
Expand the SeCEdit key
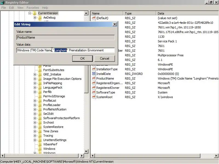(x=35, y=114)
